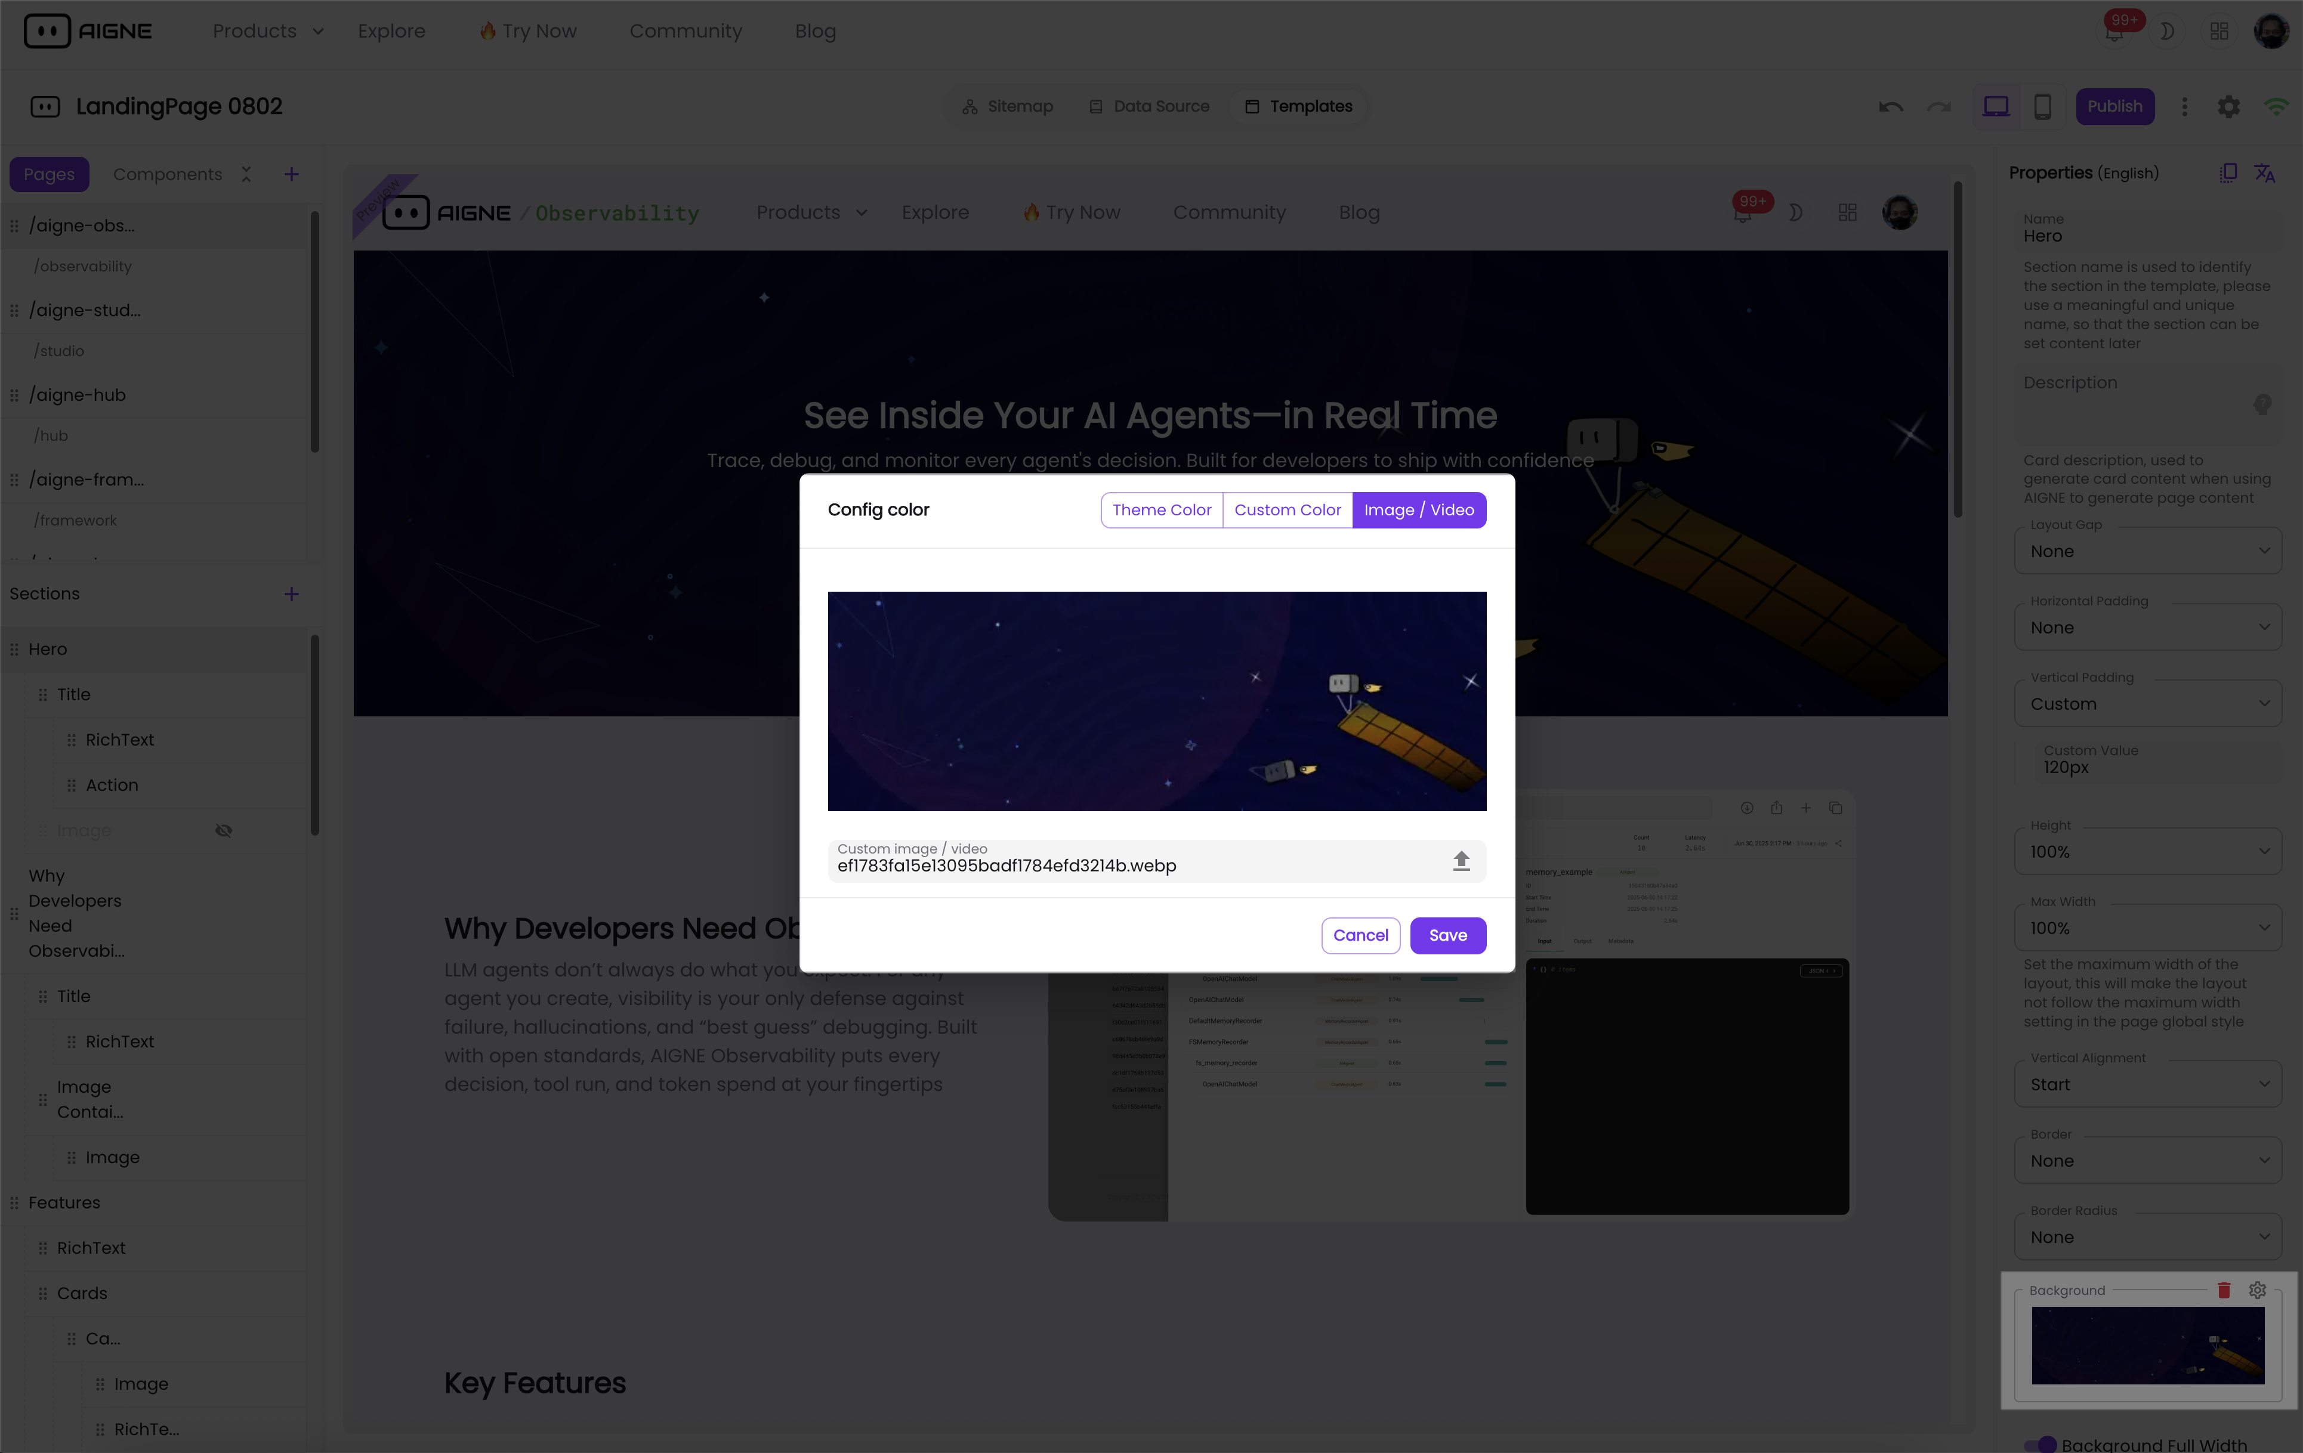This screenshot has width=2303, height=1453.
Task: Open the Vertical Padding dropdown
Action: (x=2147, y=704)
